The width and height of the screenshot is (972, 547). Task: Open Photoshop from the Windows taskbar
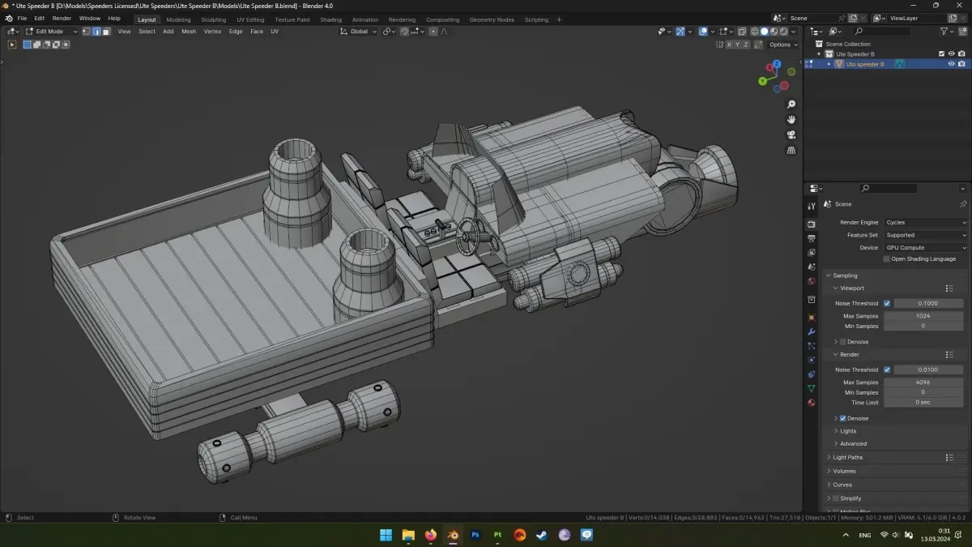click(x=475, y=535)
